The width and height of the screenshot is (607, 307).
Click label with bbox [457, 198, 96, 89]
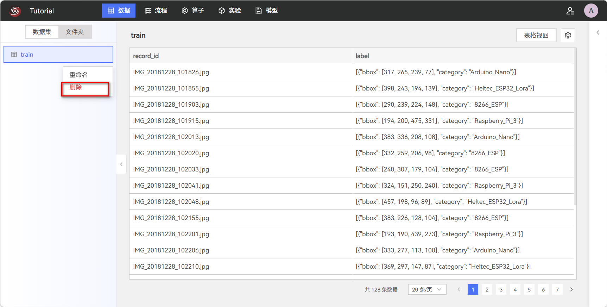(x=463, y=202)
